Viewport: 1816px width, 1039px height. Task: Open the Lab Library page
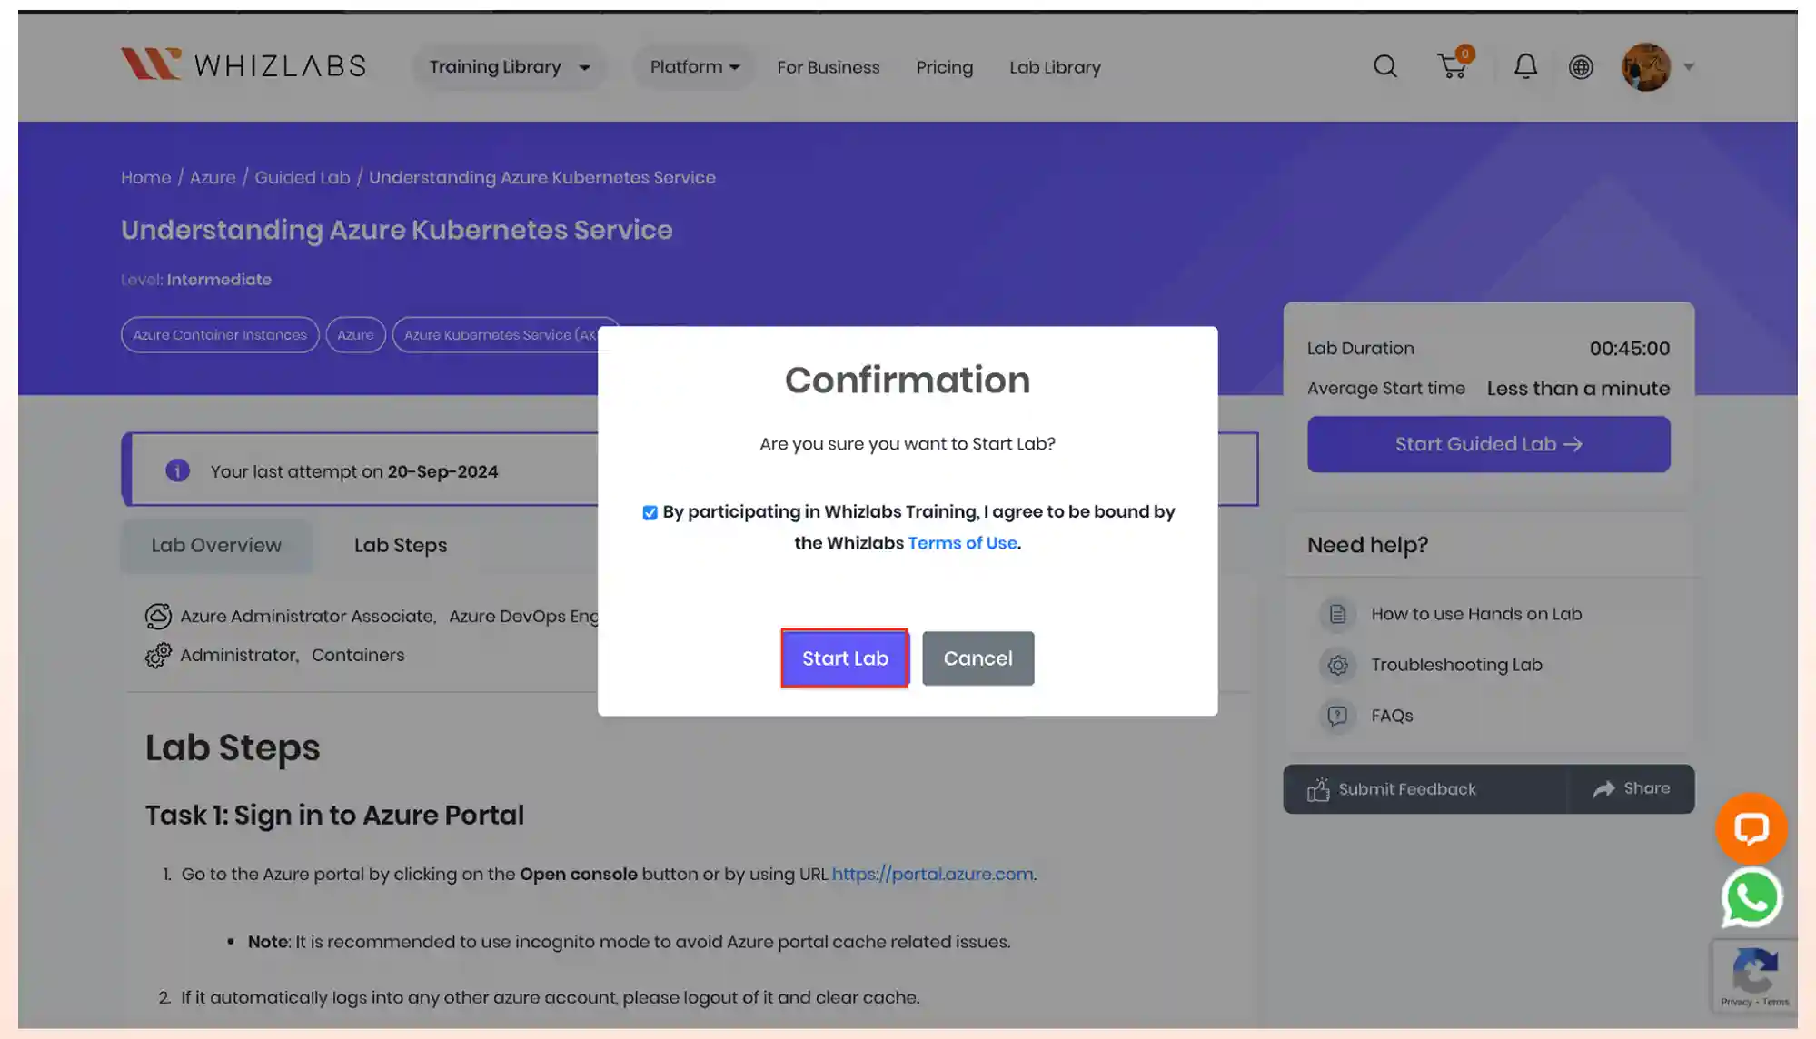1055,67
